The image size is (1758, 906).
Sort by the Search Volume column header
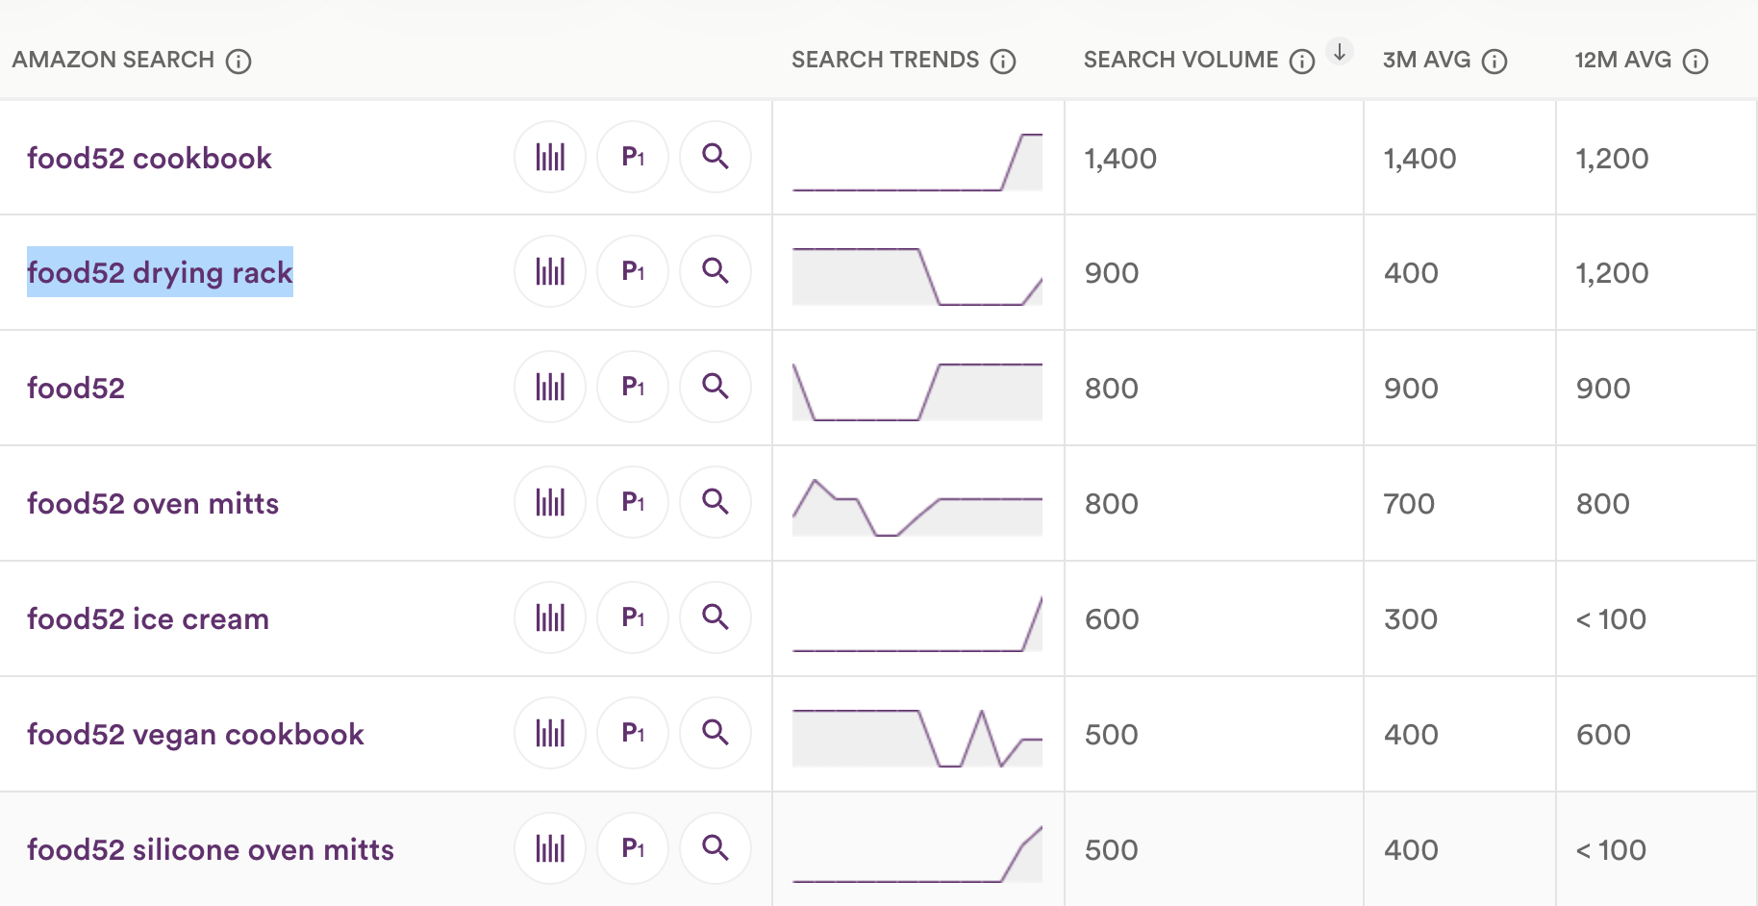tap(1181, 60)
